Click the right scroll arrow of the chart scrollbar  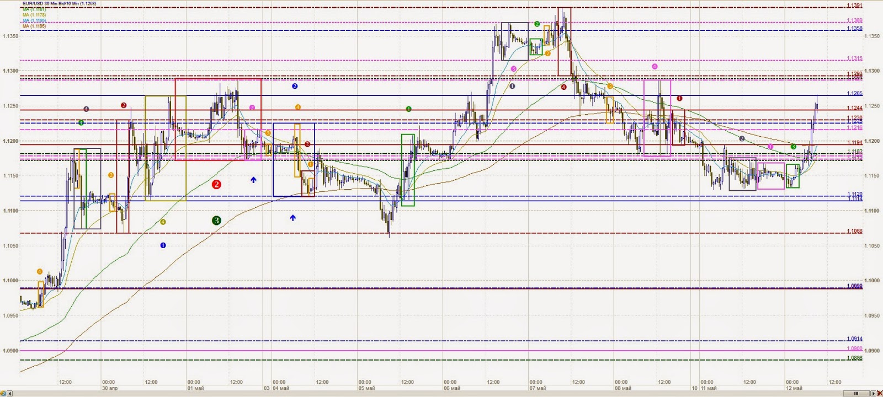point(873,393)
